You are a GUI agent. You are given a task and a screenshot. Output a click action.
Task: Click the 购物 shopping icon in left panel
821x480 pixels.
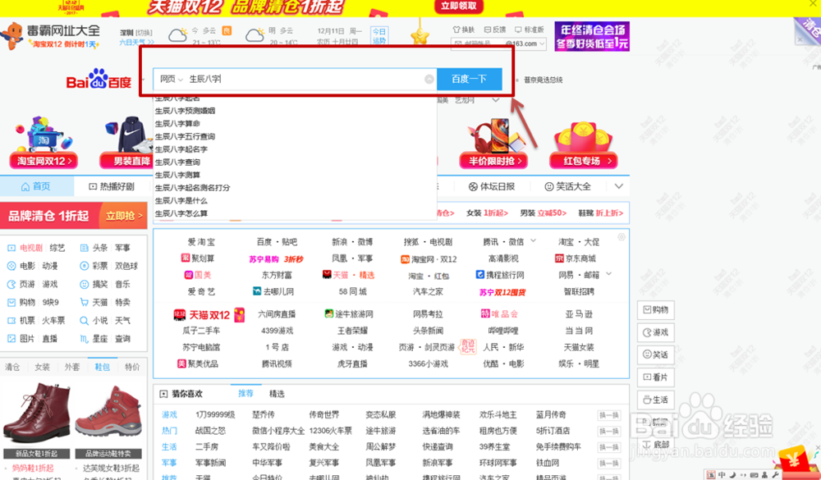click(x=11, y=303)
